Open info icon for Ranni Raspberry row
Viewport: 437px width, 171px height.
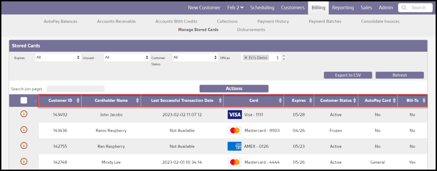tap(24, 130)
